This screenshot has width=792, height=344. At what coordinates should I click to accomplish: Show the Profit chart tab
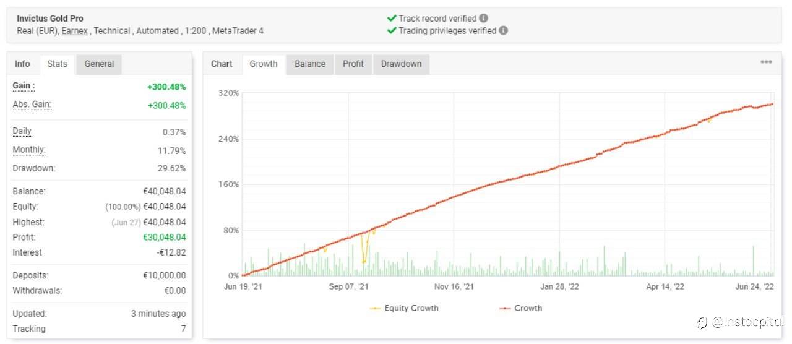point(353,64)
